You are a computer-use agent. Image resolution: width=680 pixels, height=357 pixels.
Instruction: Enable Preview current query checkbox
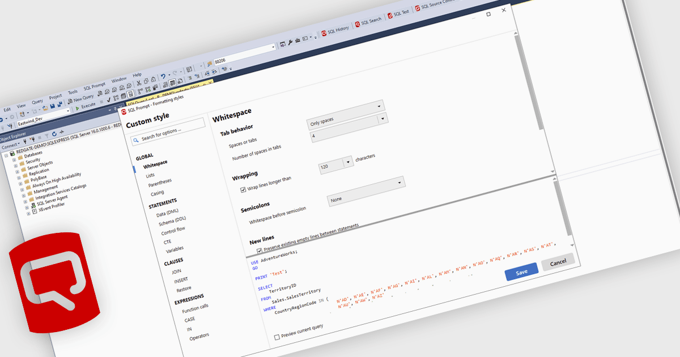[x=277, y=337]
